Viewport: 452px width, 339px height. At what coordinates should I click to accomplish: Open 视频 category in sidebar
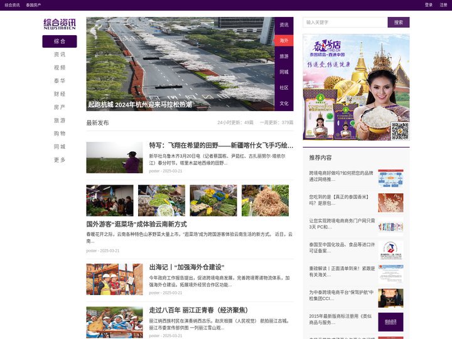coord(60,68)
